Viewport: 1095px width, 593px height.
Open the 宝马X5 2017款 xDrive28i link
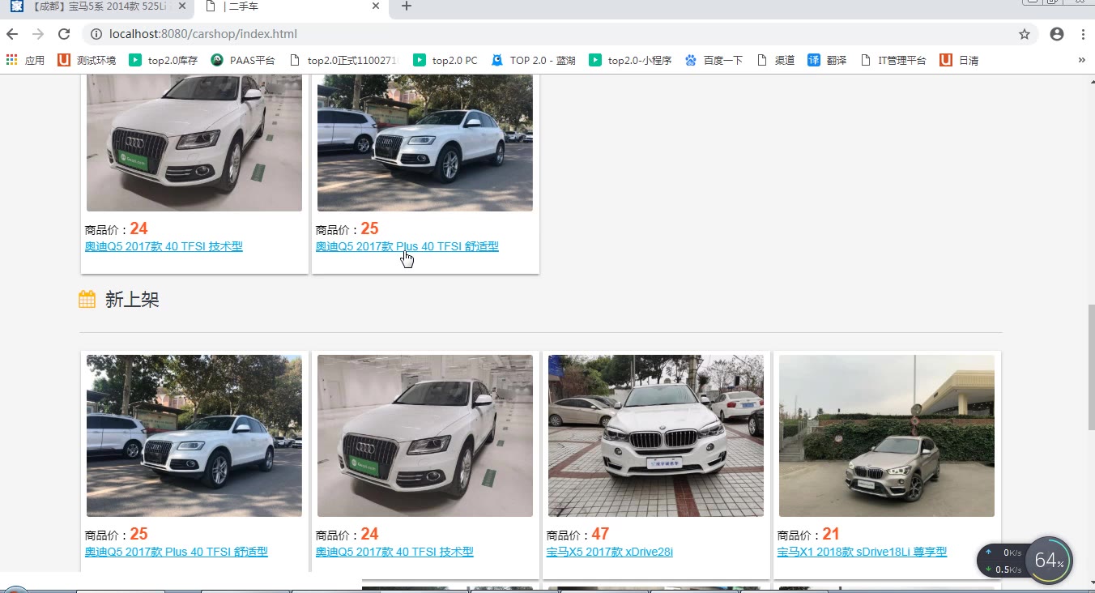tap(610, 552)
